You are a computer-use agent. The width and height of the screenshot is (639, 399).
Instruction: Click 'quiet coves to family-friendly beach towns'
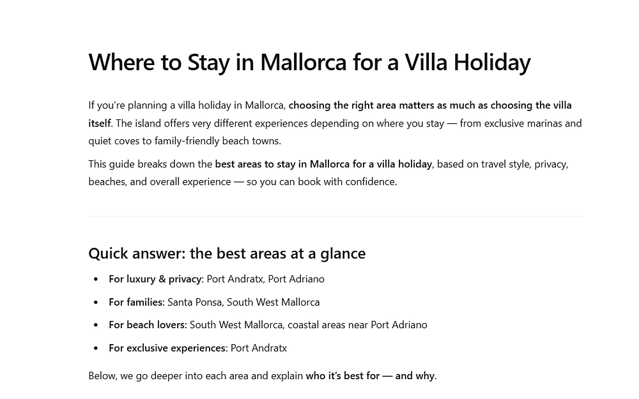point(184,141)
